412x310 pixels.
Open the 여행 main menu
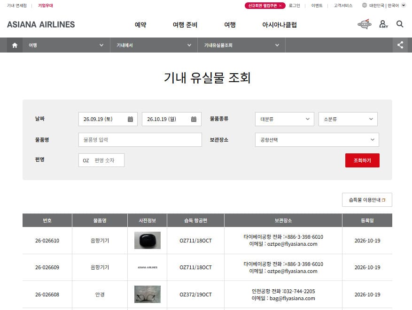pyautogui.click(x=230, y=25)
